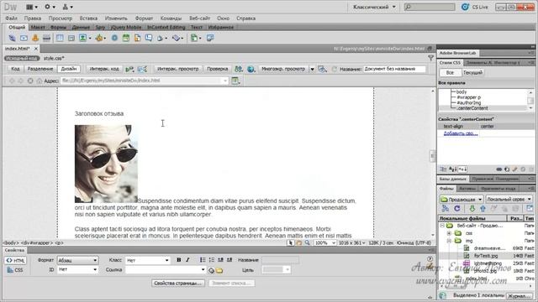538x302 pixels.
Task: Click the point-to-file icon next to Ссылка
Action: click(211, 270)
